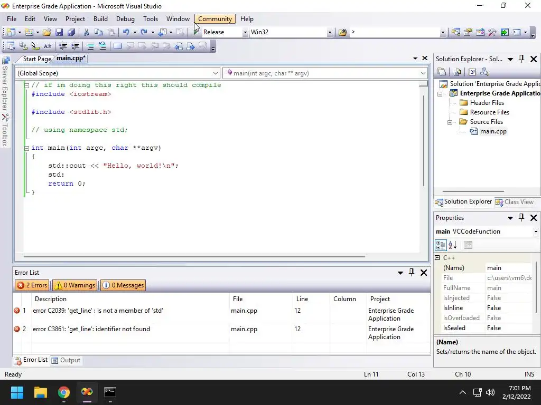Toggle the 2 Errors filter

tap(32, 285)
